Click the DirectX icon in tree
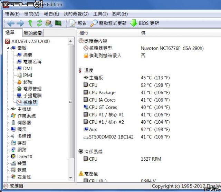 13,156
